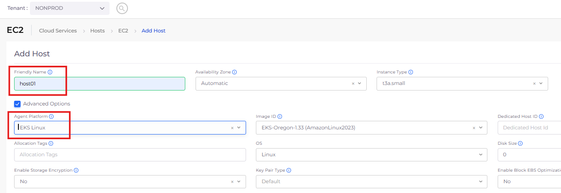Click info icon beside Agent Platform
This screenshot has width=561, height=193.
pyautogui.click(x=51, y=117)
